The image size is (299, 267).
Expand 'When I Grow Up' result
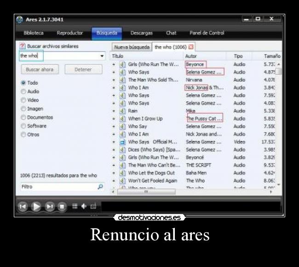(114, 119)
